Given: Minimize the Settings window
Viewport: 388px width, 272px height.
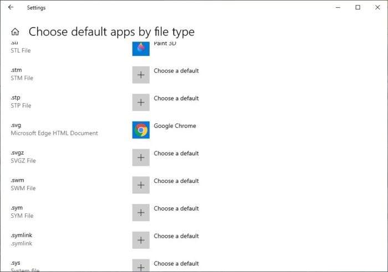Looking at the screenshot, I should pos(338,7).
